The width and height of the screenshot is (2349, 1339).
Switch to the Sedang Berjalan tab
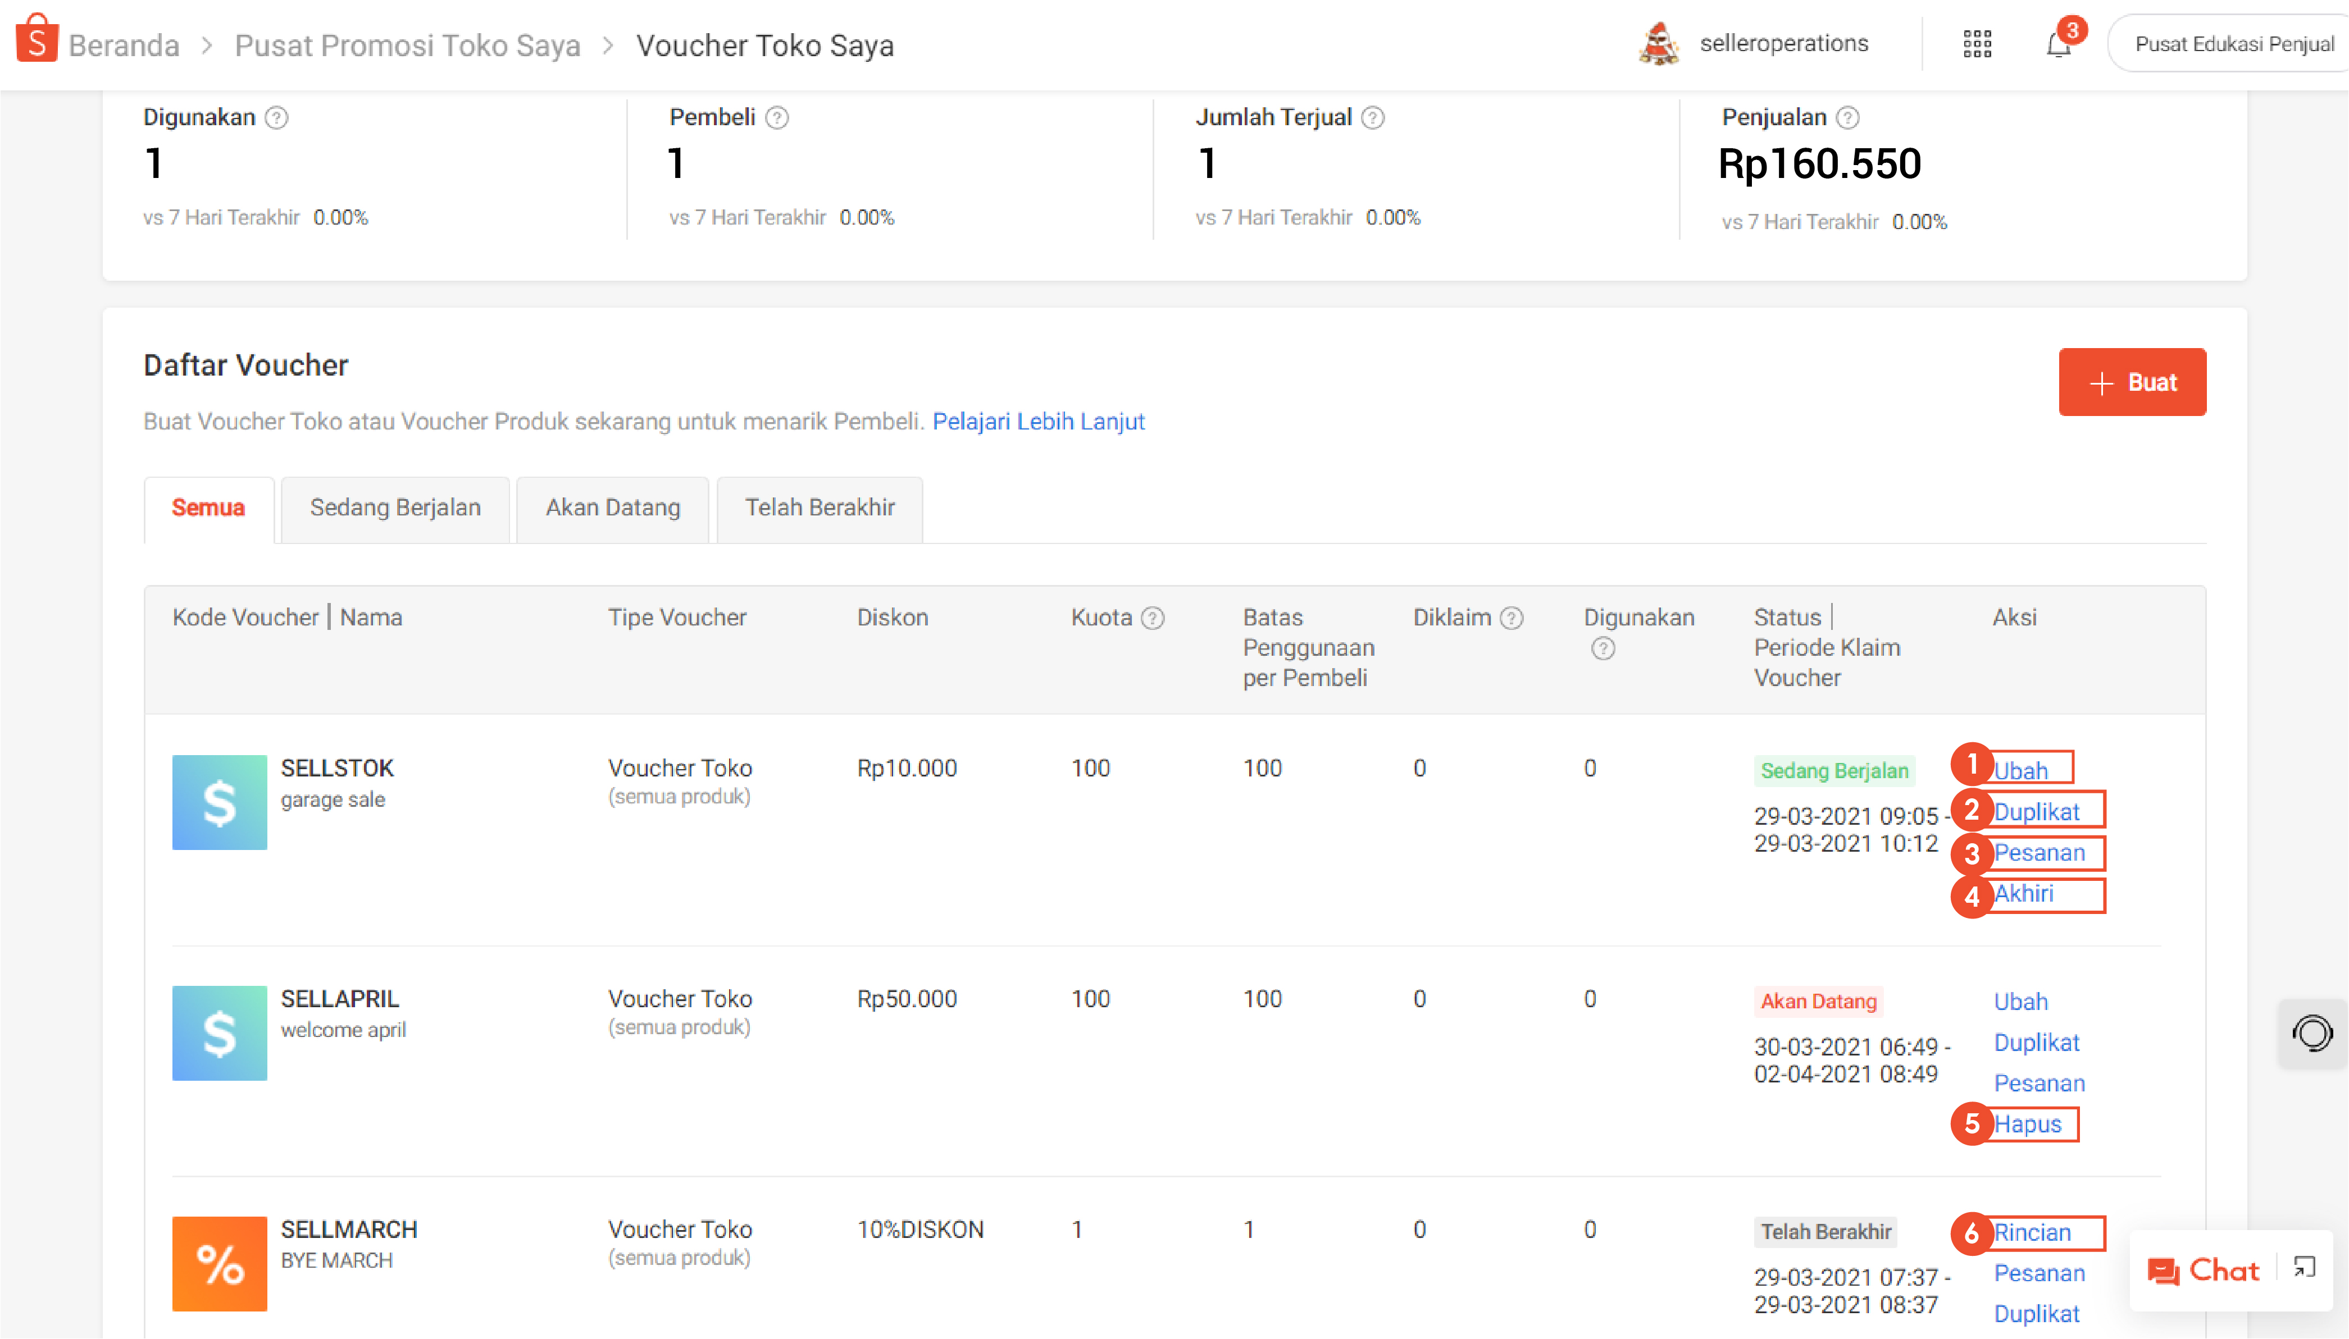point(395,508)
